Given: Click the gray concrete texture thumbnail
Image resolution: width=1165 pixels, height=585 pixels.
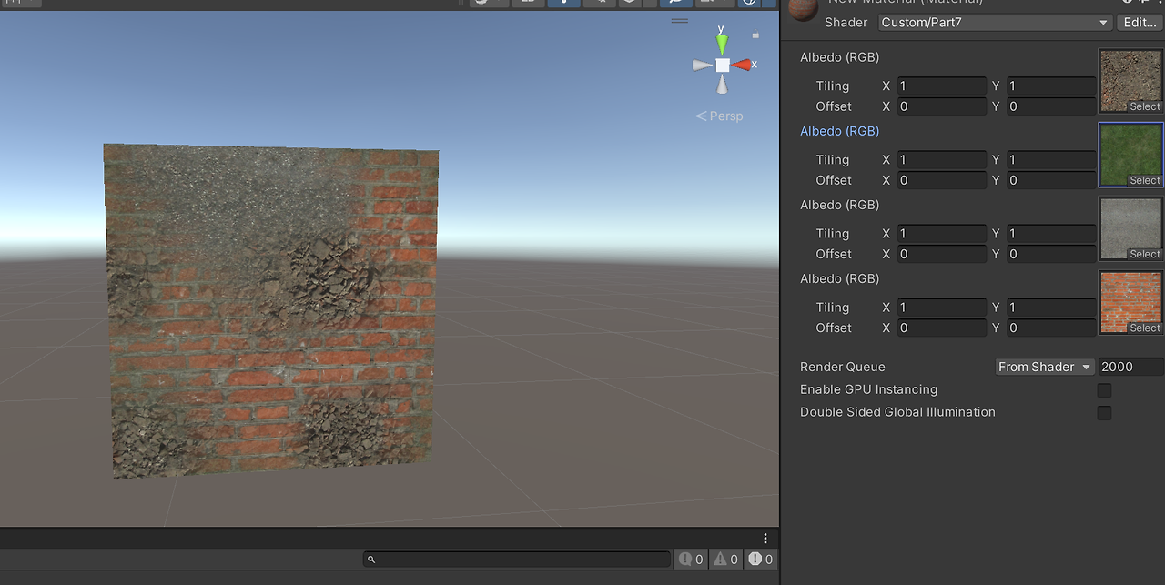Looking at the screenshot, I should tap(1131, 228).
